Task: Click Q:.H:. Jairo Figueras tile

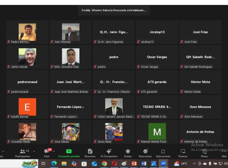Action: click(114, 32)
